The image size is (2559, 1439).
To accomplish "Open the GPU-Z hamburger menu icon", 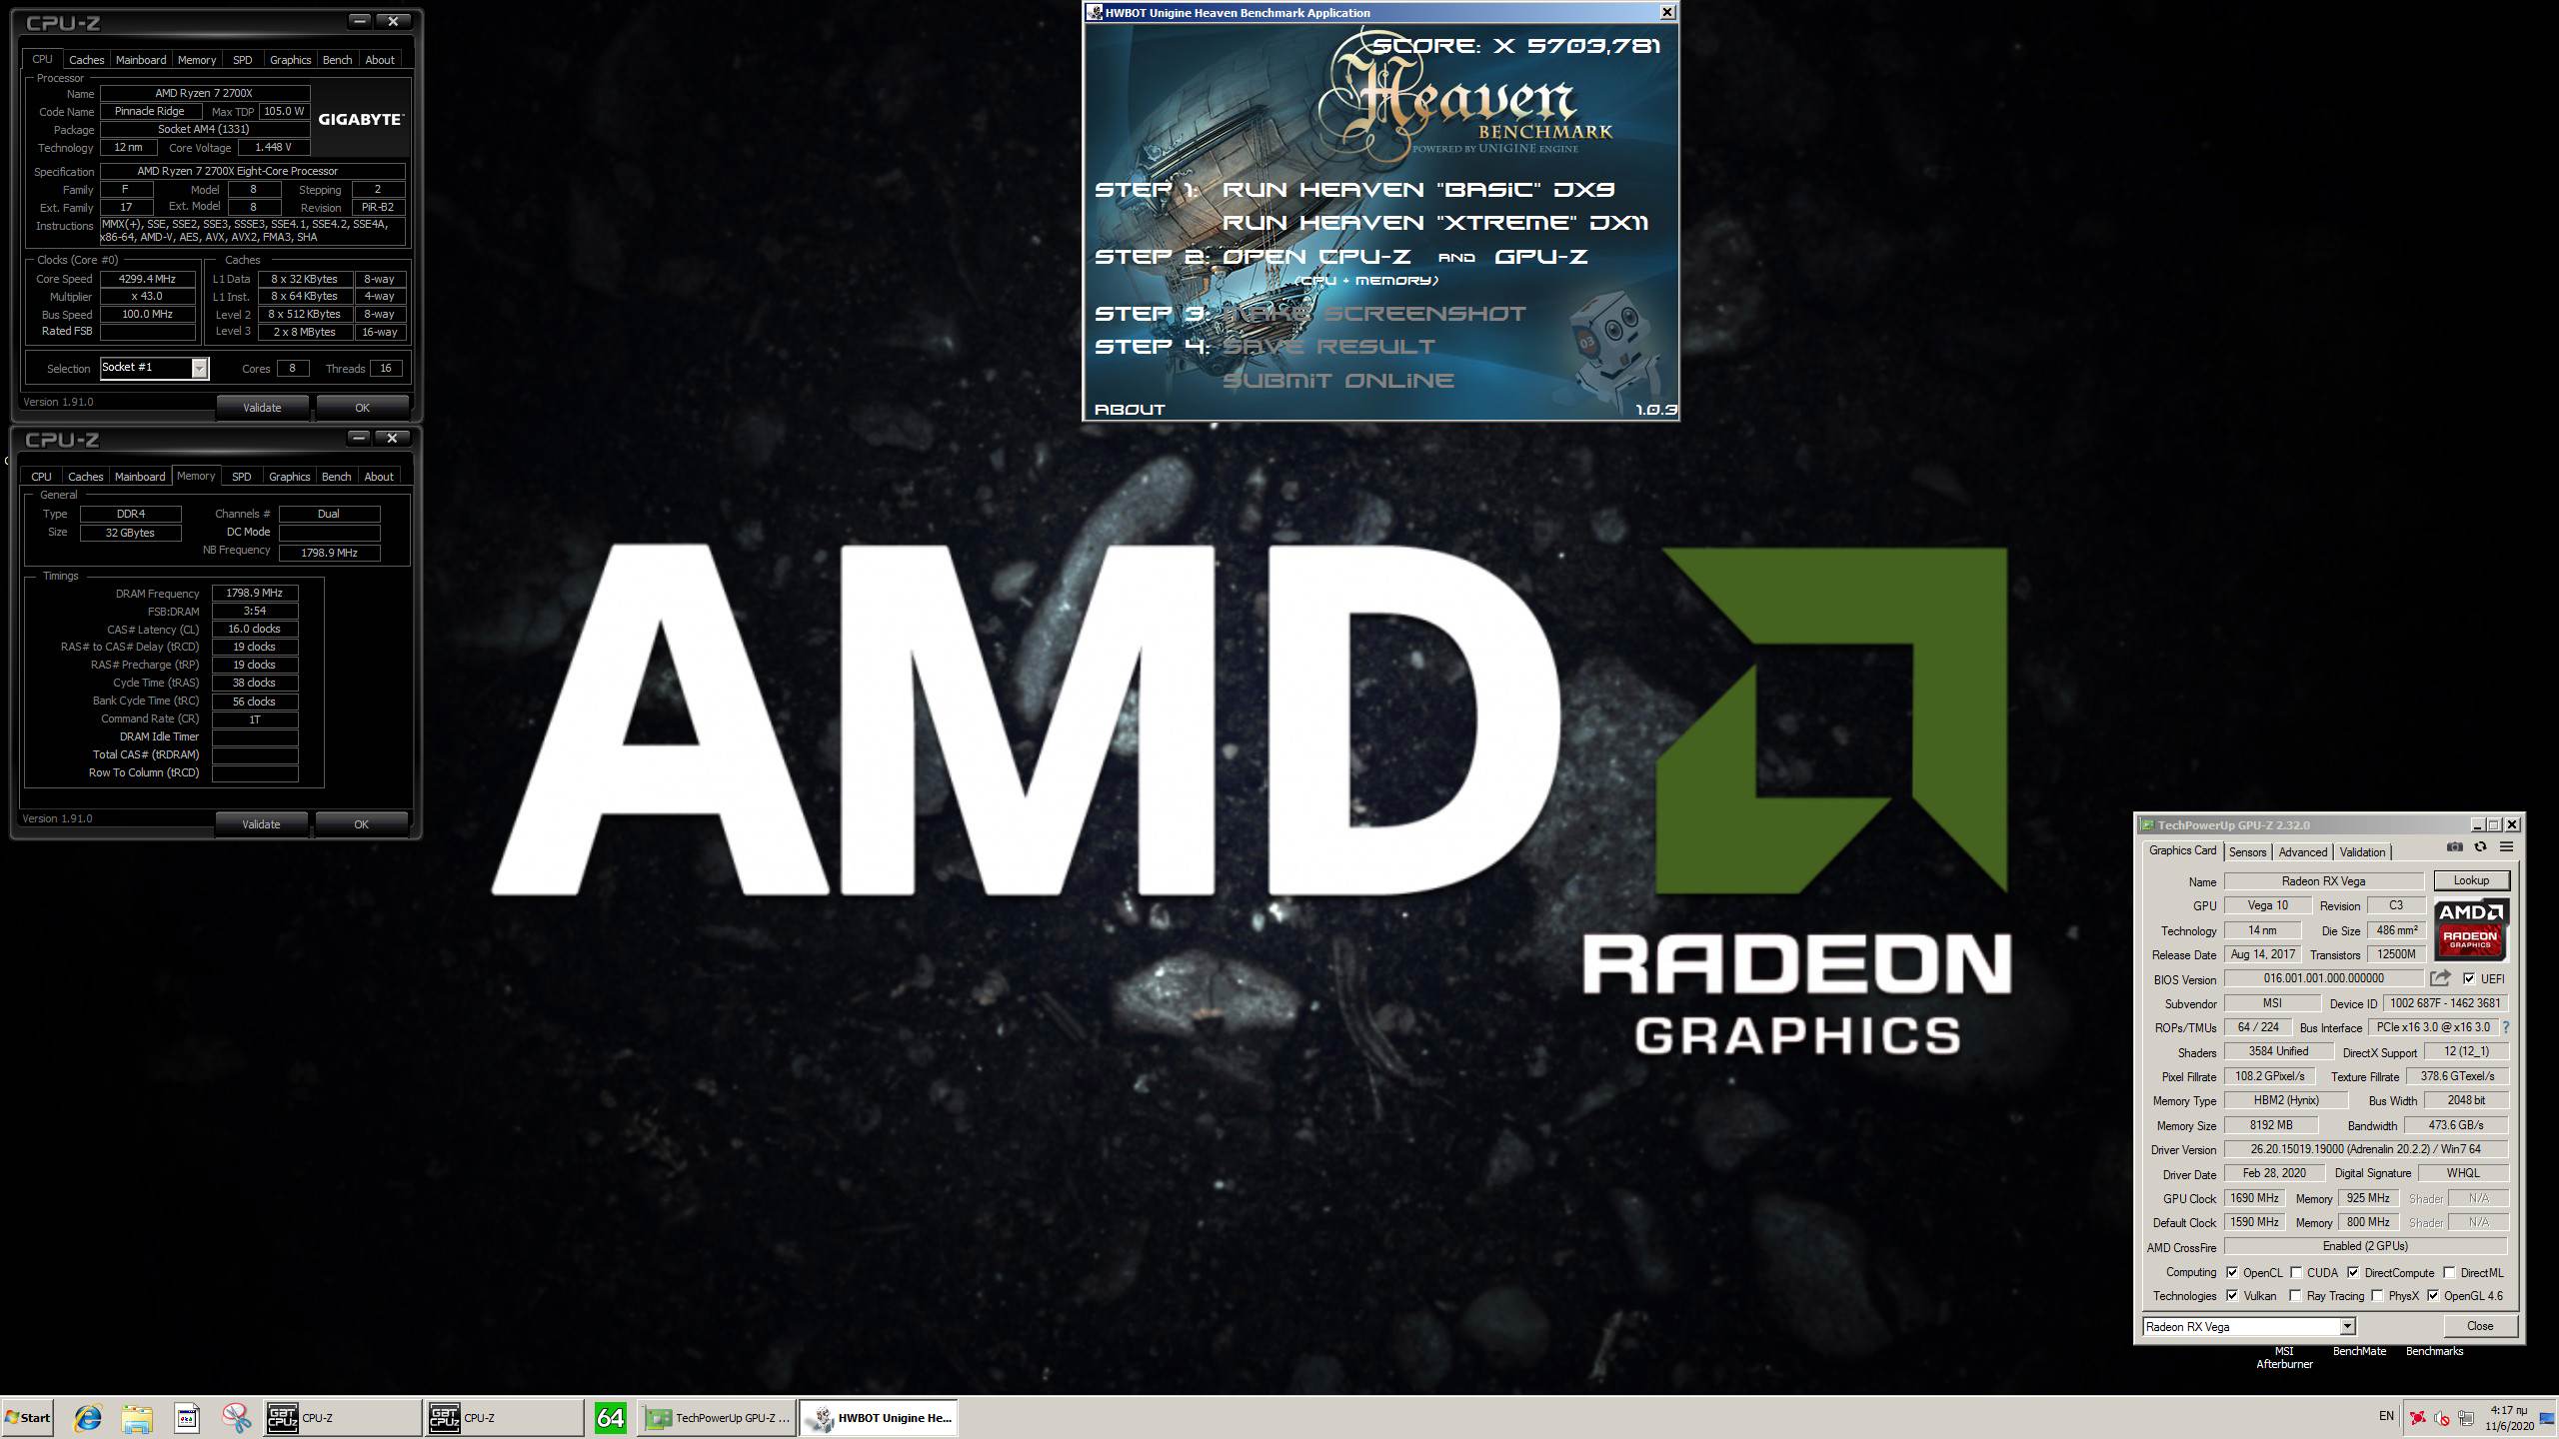I will 2506,847.
